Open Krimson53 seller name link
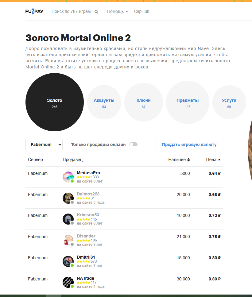Viewport: 252px width, 297px height. click(x=88, y=215)
